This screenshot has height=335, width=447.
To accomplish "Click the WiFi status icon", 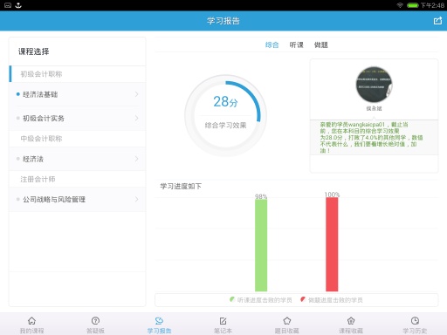I will pos(400,5).
